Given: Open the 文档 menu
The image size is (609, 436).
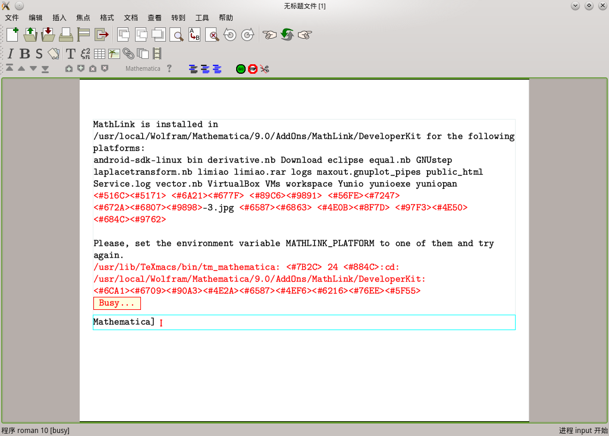Looking at the screenshot, I should 131,17.
